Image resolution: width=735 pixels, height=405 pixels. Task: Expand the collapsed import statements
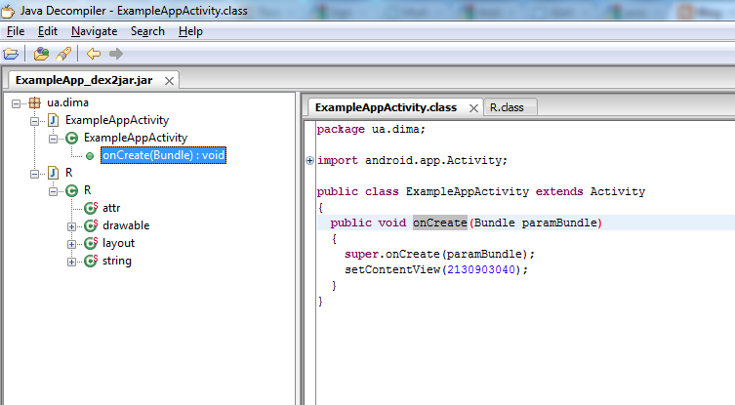[309, 161]
